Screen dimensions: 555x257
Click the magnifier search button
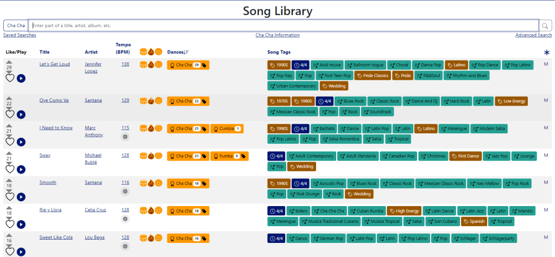point(545,25)
